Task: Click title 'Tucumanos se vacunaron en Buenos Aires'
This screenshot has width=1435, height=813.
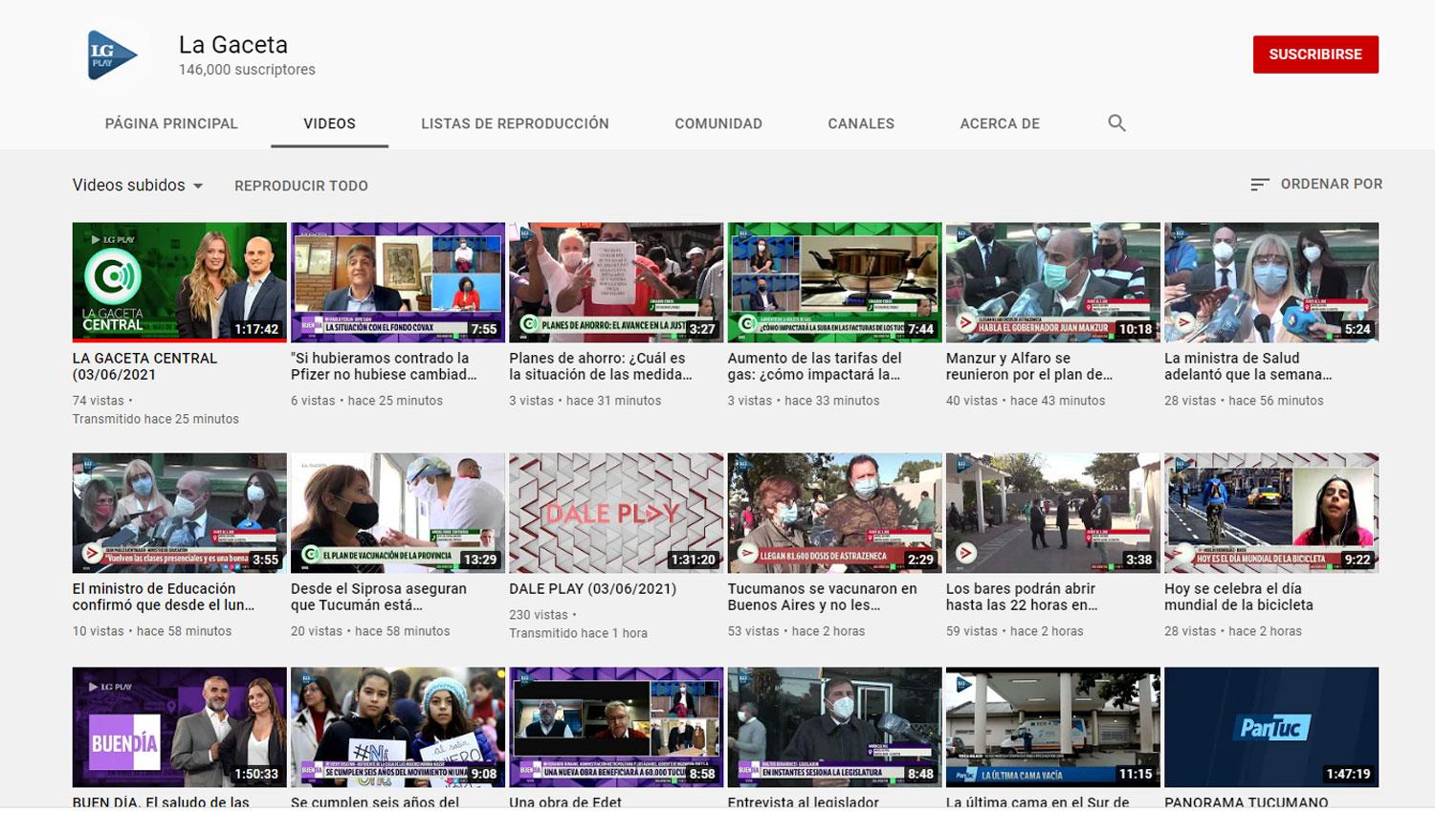Action: click(823, 597)
